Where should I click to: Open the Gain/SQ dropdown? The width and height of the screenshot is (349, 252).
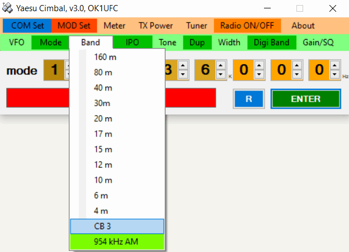pos(318,42)
